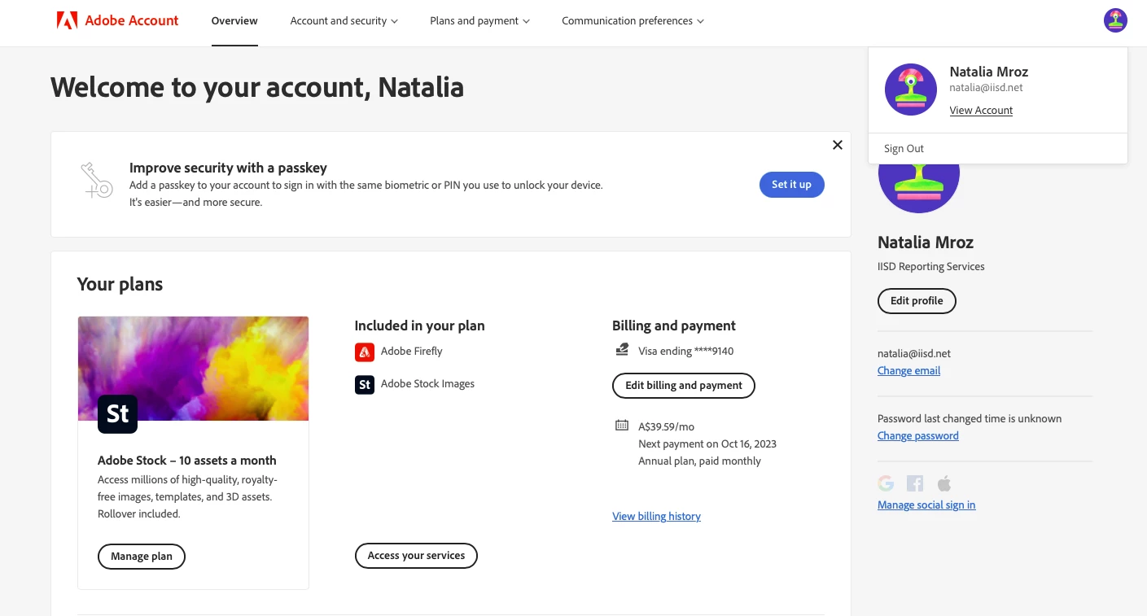
Task: Click the profile avatar in top-right corner
Action: tap(1115, 20)
